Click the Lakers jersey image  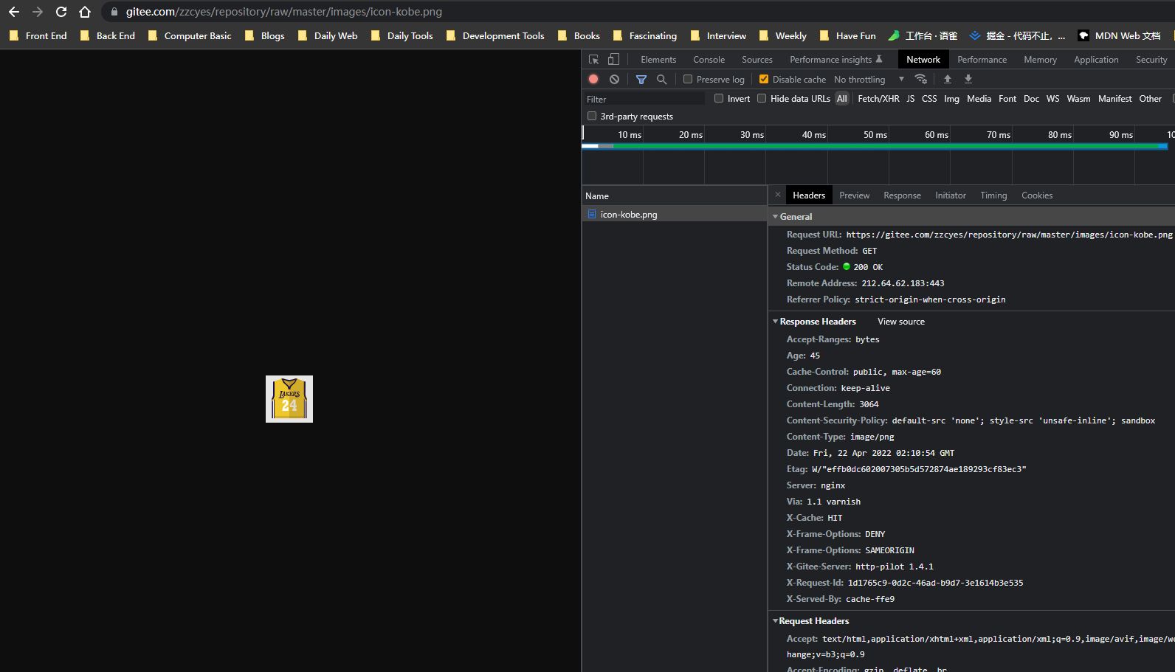pos(289,399)
